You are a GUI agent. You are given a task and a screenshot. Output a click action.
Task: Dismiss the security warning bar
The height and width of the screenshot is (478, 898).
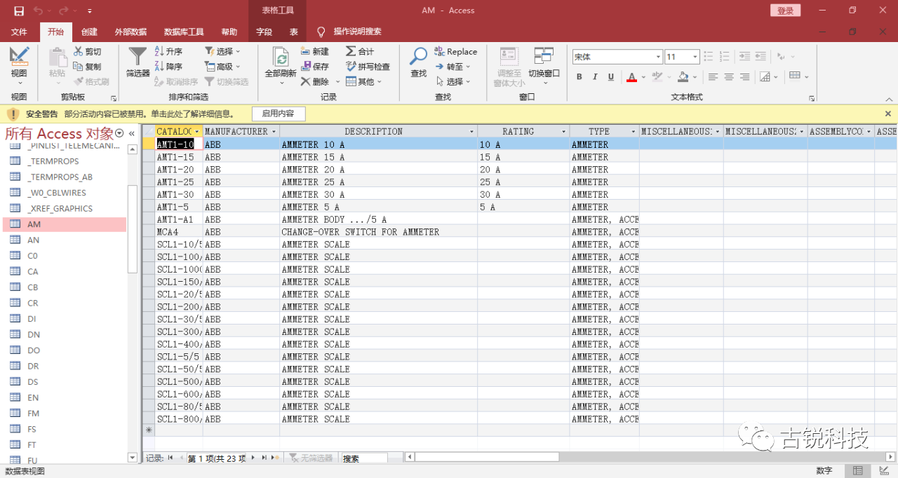pyautogui.click(x=888, y=114)
